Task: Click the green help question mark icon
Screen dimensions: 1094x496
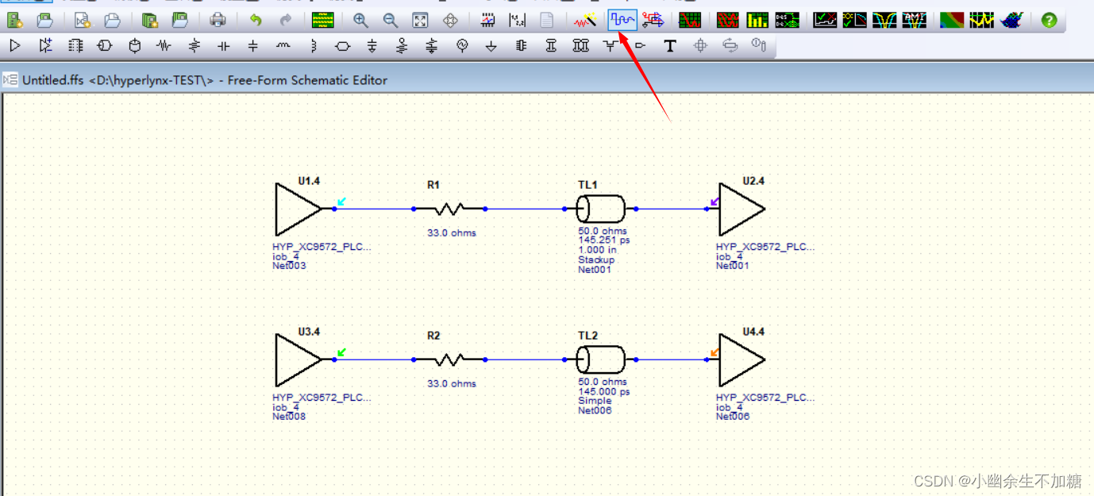Action: click(1049, 20)
